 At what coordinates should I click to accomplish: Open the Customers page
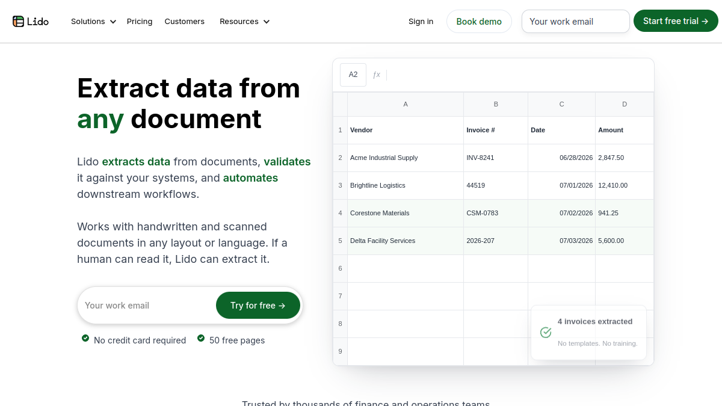click(185, 21)
